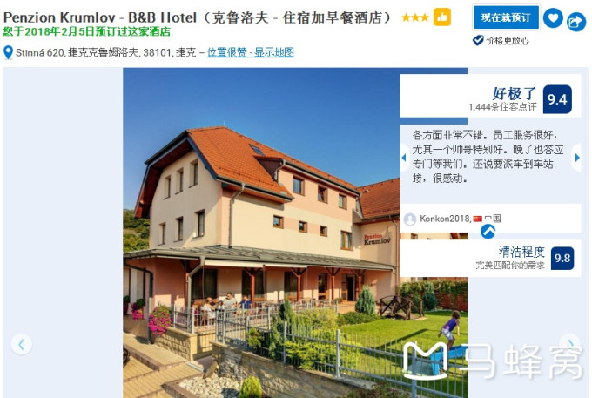Collapse review panel with blue chevron-up button

[x=488, y=231]
